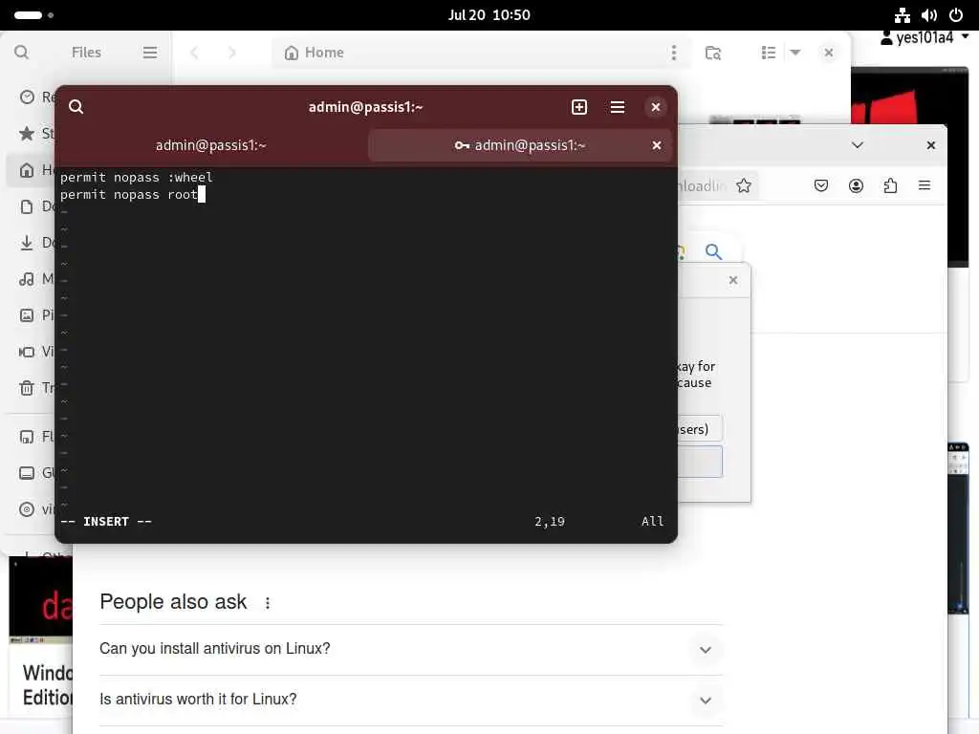
Task: Click the 'permit nopass root' line
Action: pyautogui.click(x=129, y=195)
